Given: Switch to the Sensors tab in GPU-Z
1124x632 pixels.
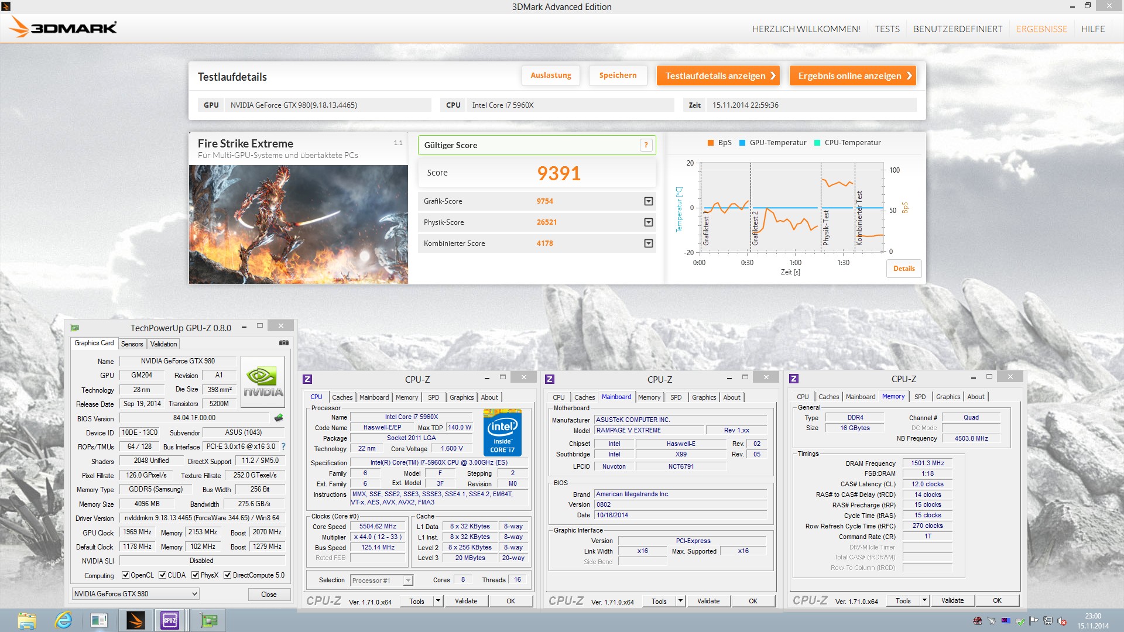Looking at the screenshot, I should point(132,344).
